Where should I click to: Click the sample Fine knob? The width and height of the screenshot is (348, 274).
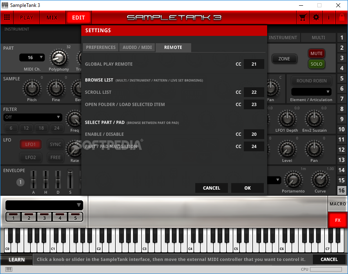point(56,88)
